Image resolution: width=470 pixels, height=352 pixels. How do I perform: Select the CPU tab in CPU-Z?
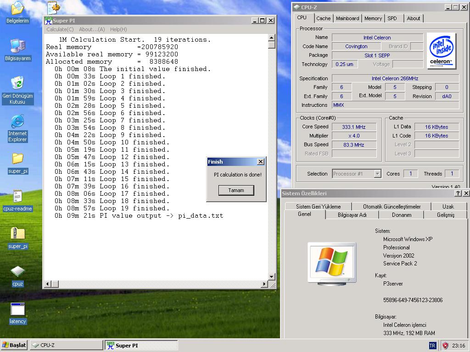304,18
